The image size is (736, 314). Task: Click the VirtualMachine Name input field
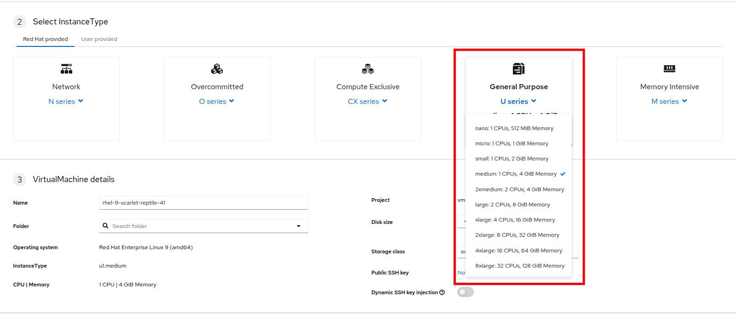[x=203, y=203]
